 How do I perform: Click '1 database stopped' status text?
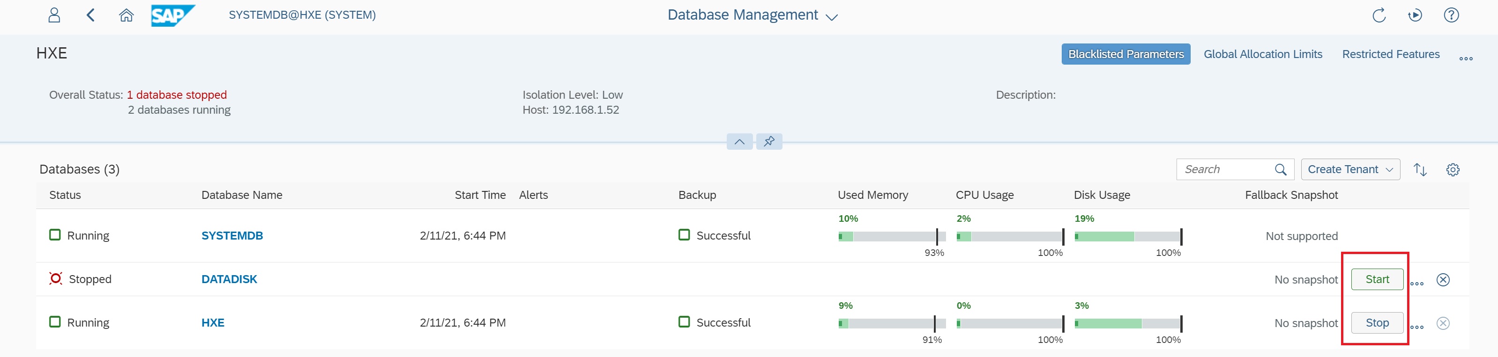click(177, 95)
